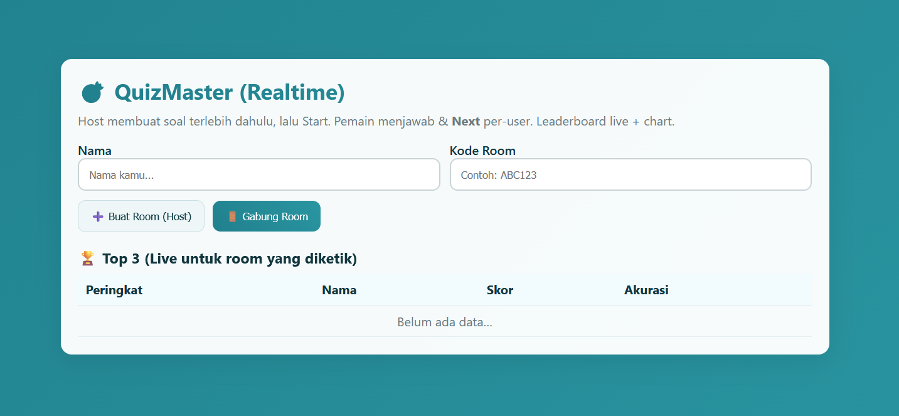
Task: Click the Belum ada data table row
Action: 444,322
